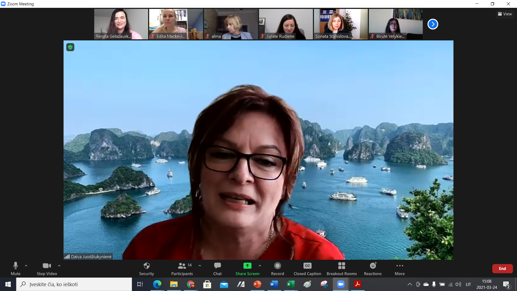The width and height of the screenshot is (517, 291).
Task: Mute the microphone in Zoom toolbar
Action: click(x=16, y=269)
